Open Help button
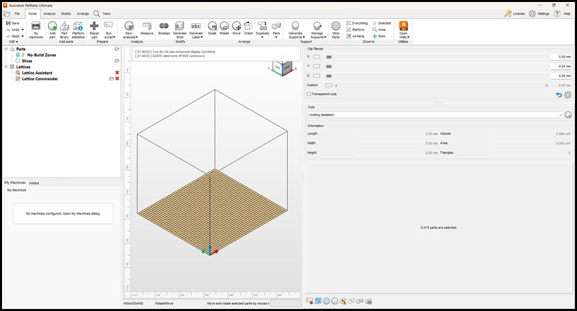Image resolution: width=577 pixels, height=311 pixels. (x=562, y=13)
